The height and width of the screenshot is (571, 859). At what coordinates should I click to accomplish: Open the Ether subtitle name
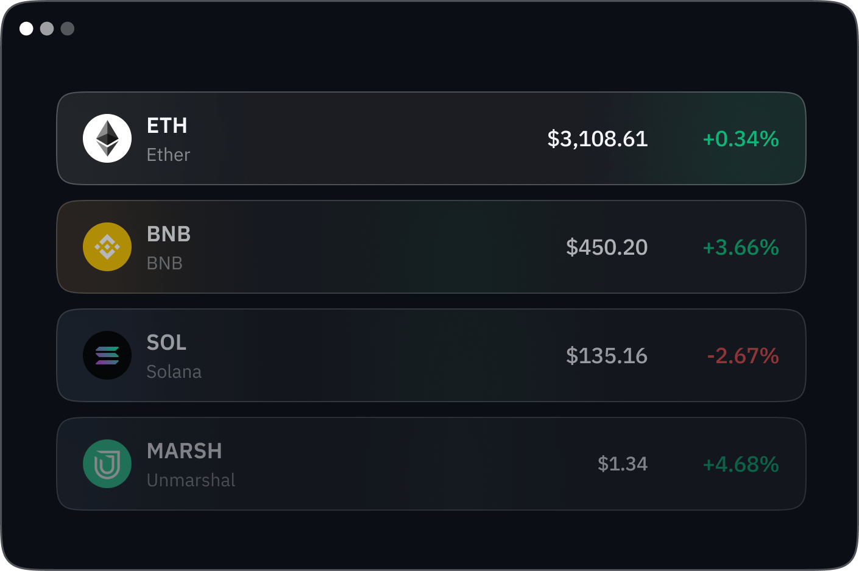coord(168,155)
